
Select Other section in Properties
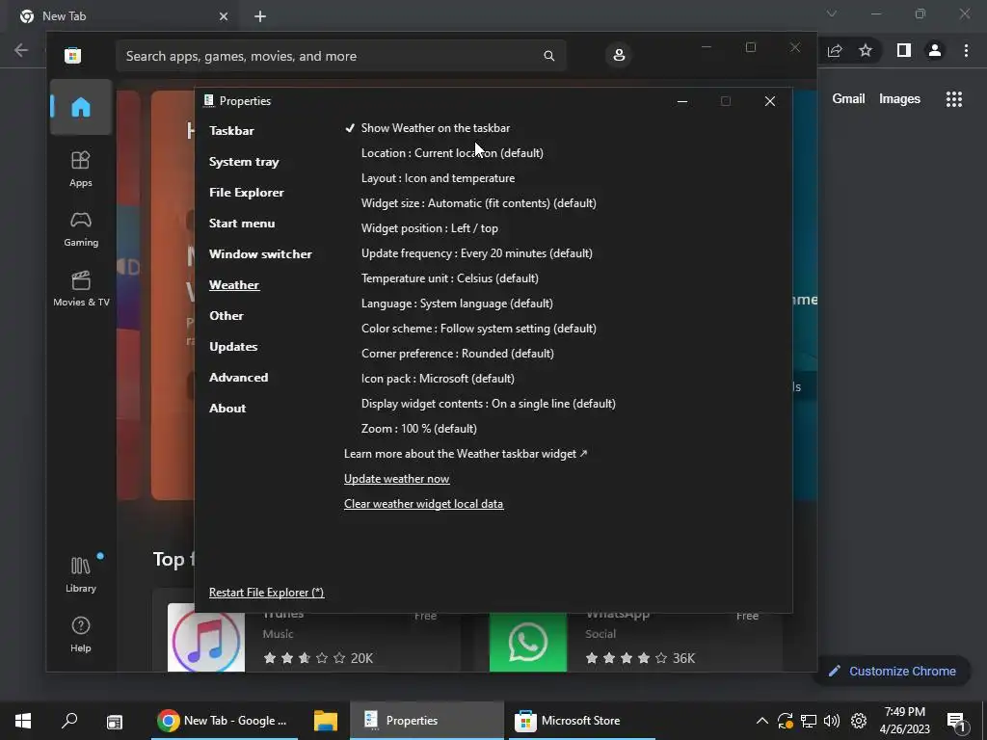(x=226, y=316)
